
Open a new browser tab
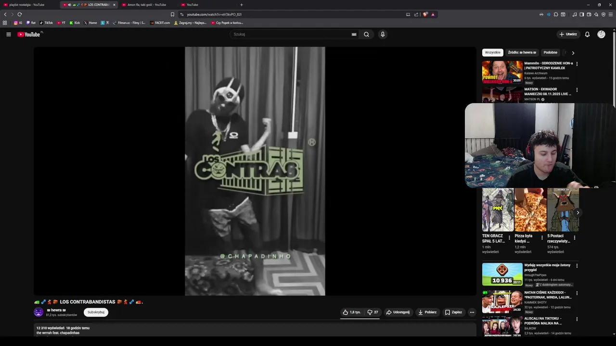(242, 5)
